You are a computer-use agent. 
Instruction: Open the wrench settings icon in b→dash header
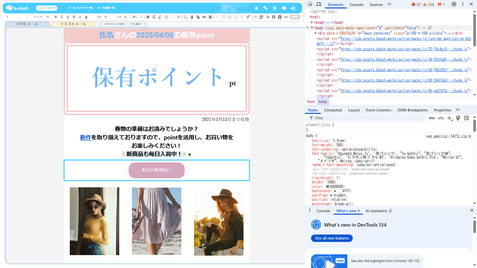(x=265, y=8)
